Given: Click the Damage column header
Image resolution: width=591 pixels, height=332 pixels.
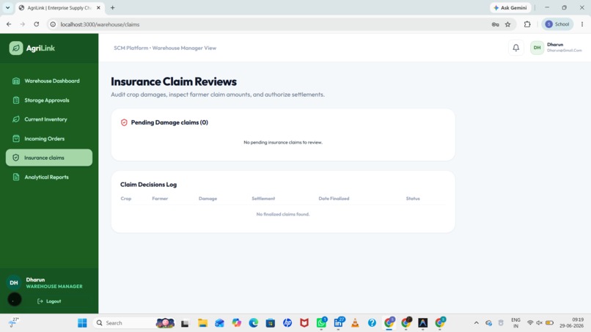Looking at the screenshot, I should click(208, 199).
